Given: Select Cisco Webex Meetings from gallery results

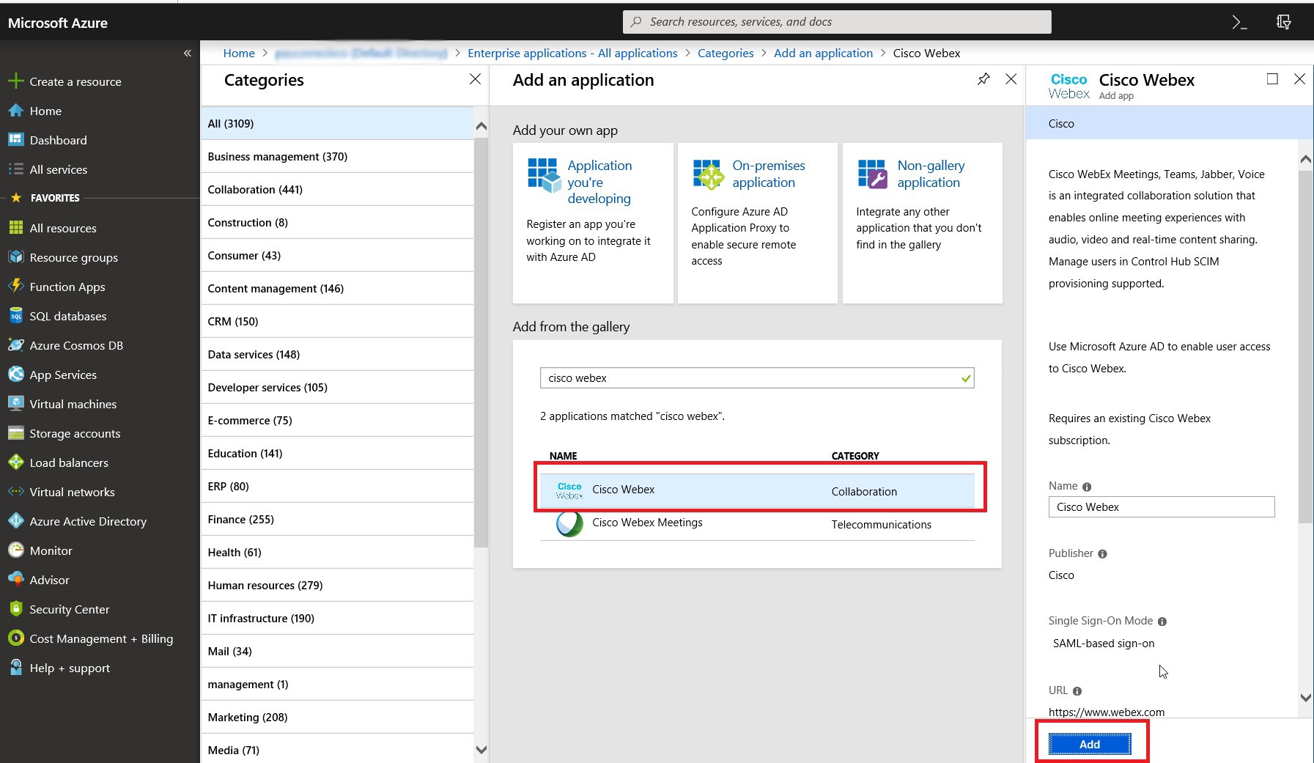Looking at the screenshot, I should coord(647,523).
